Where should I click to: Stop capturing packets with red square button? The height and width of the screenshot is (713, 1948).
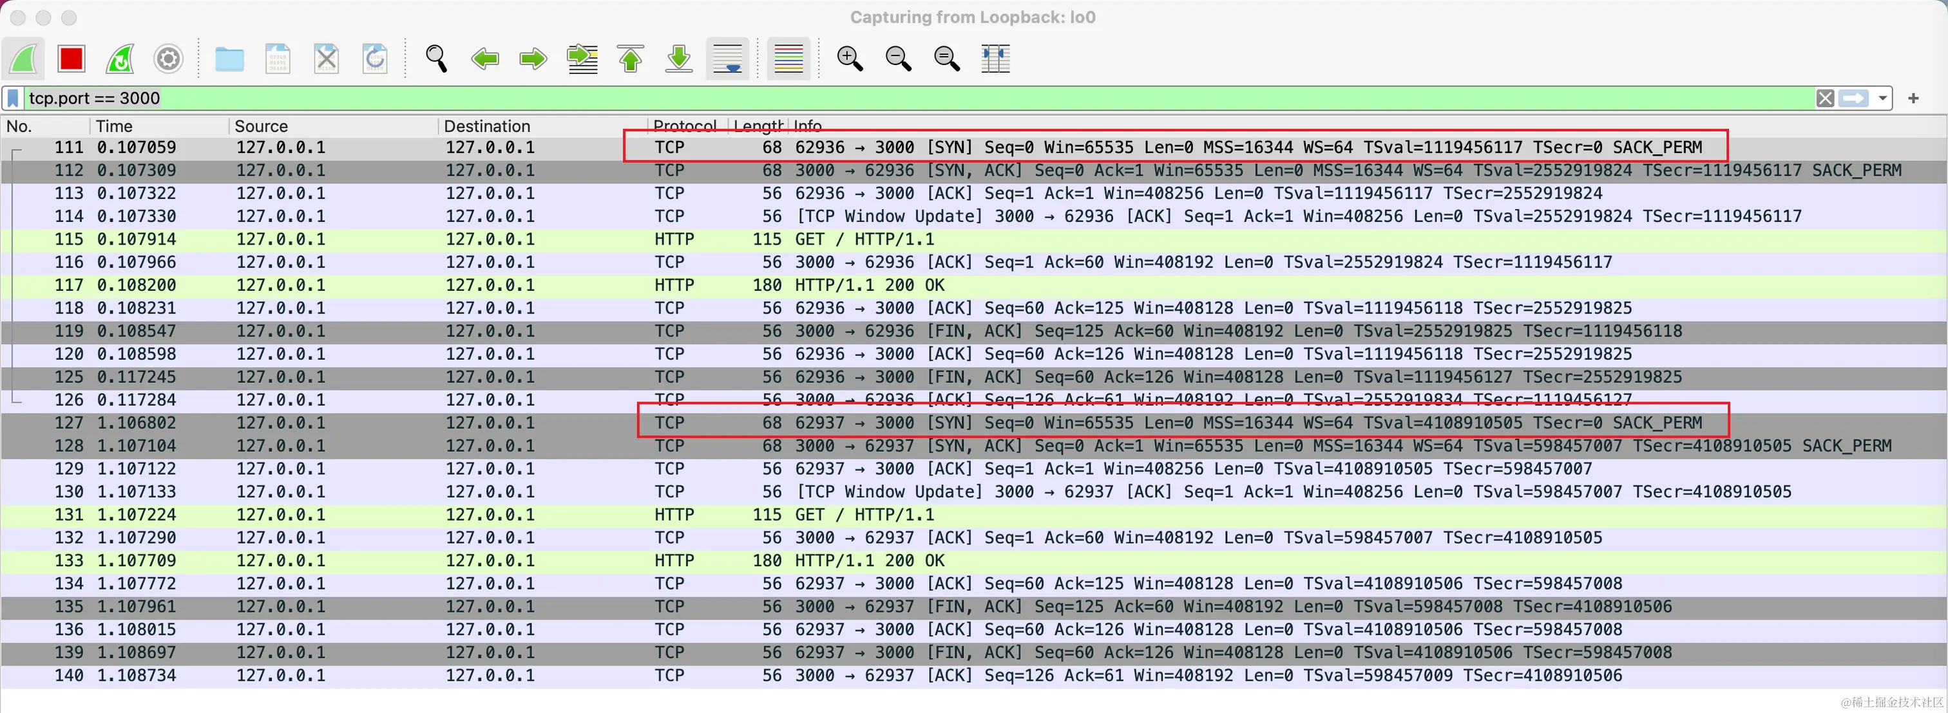click(71, 58)
